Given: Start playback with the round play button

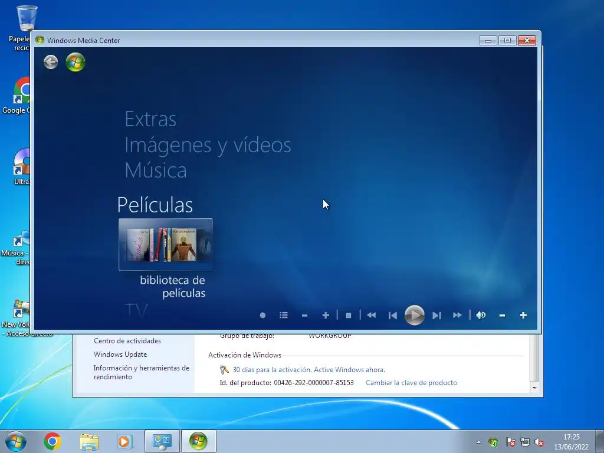Looking at the screenshot, I should point(415,315).
